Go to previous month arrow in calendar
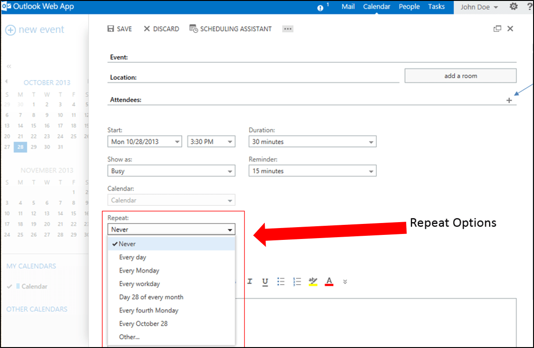The height and width of the screenshot is (348, 534). coord(6,82)
